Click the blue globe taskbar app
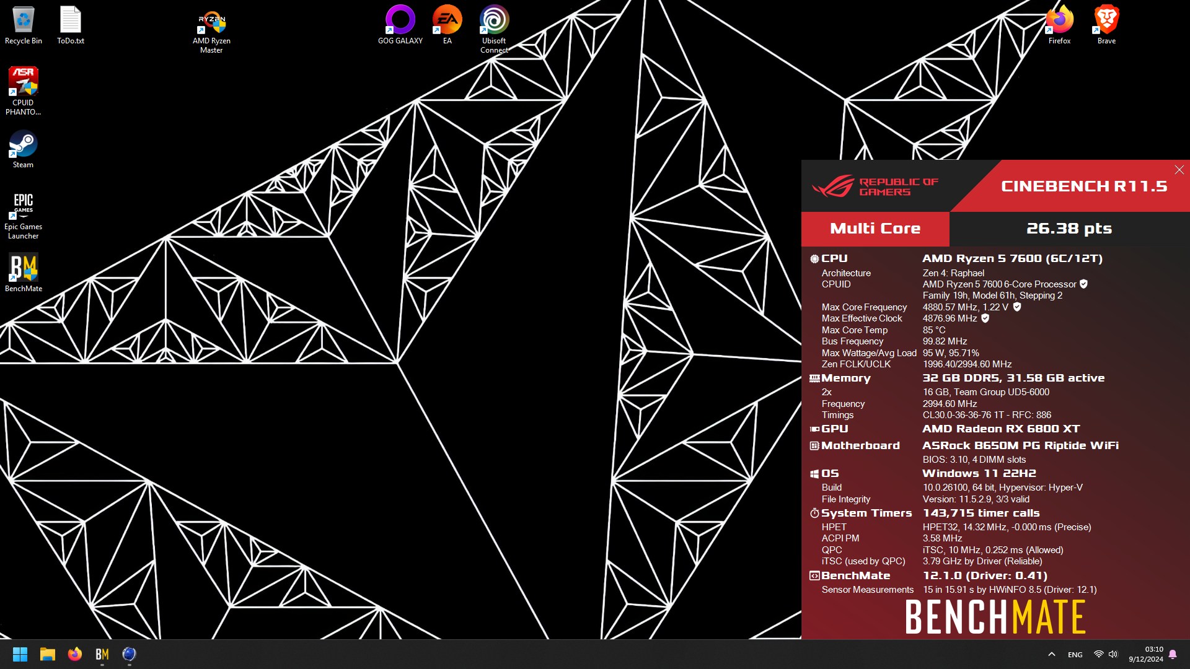The width and height of the screenshot is (1190, 669). point(129,654)
